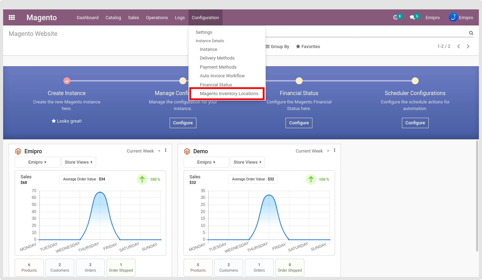Click the 1-2 / 2 pager counter
The image size is (482, 280).
click(x=444, y=46)
